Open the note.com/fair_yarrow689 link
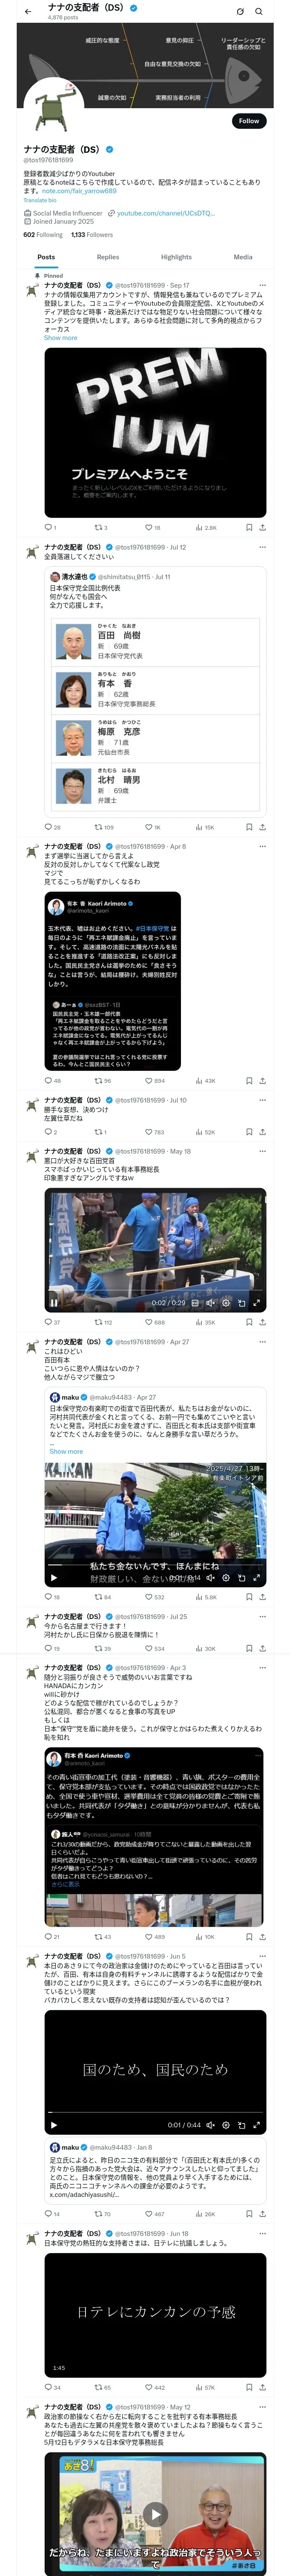This screenshot has height=2576, width=290. [x=79, y=190]
